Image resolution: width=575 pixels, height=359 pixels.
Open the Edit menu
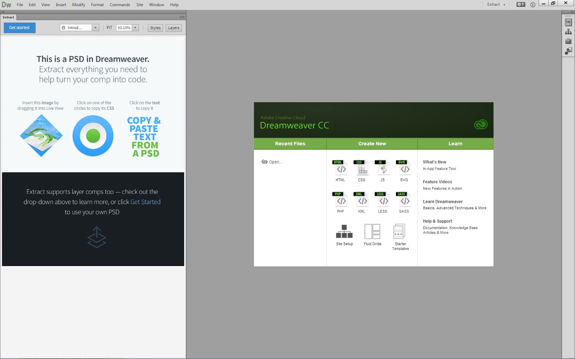[32, 5]
